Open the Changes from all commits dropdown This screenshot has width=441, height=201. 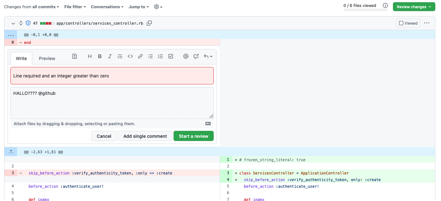pyautogui.click(x=31, y=7)
